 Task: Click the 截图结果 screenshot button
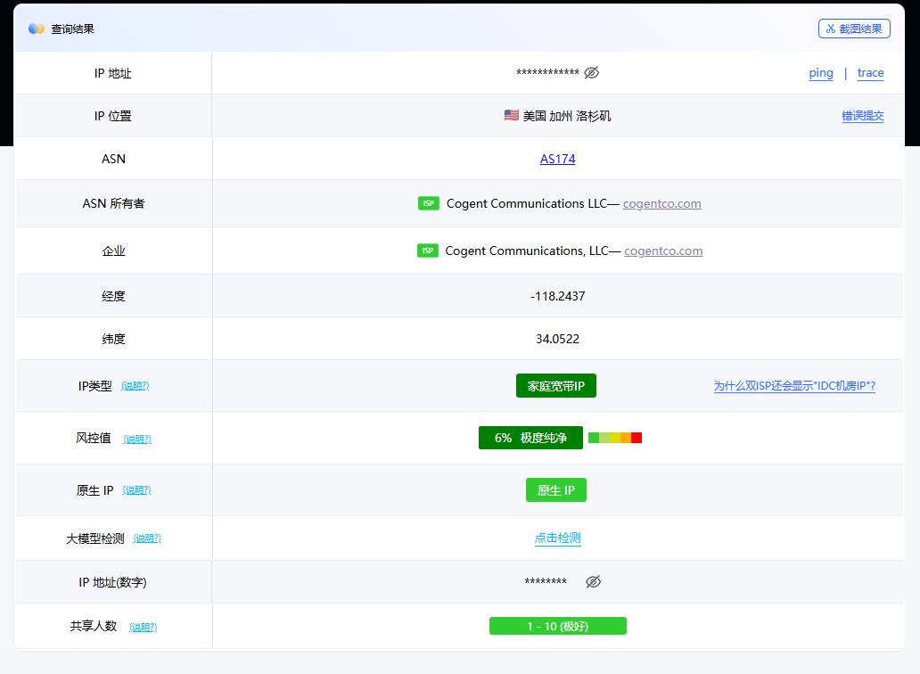tap(854, 29)
